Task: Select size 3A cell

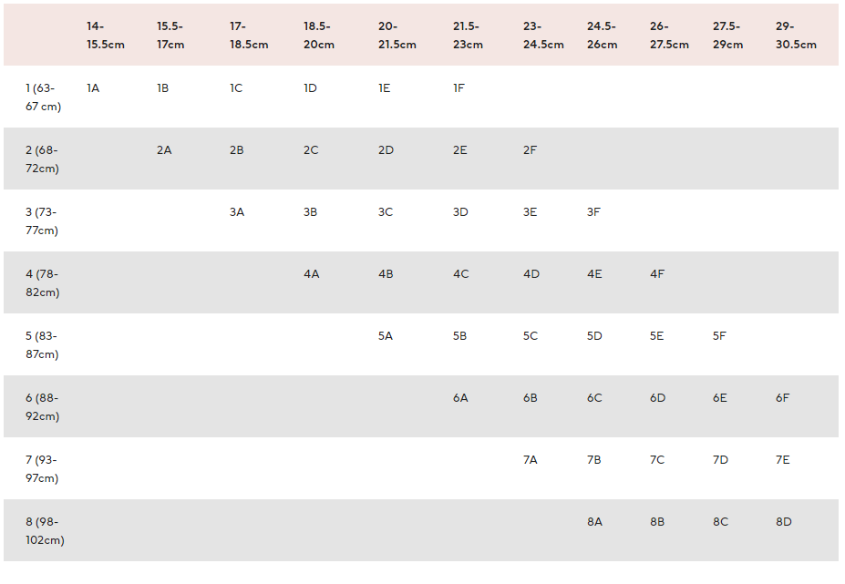Action: click(x=237, y=212)
